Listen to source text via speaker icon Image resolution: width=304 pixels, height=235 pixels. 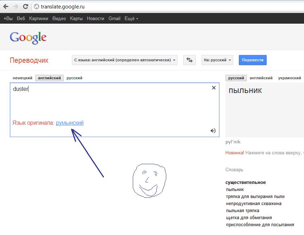click(x=213, y=131)
